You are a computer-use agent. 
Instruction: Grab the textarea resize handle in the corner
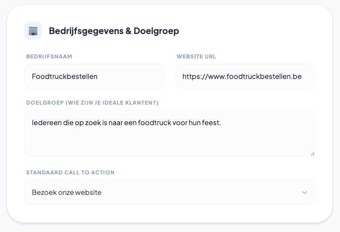pyautogui.click(x=313, y=154)
